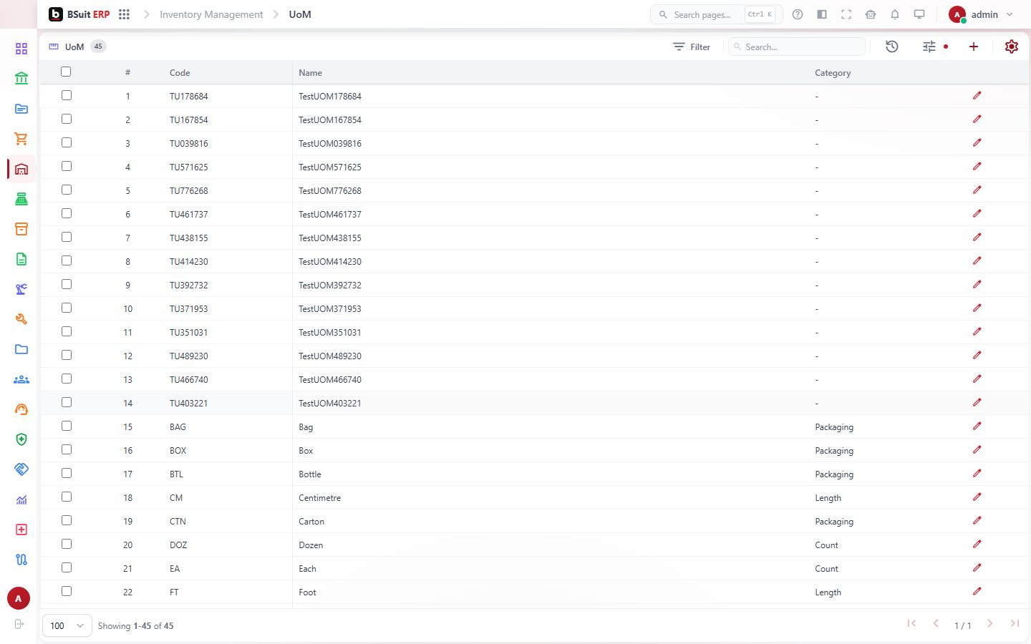
Task: Open the Filter button
Action: click(692, 47)
